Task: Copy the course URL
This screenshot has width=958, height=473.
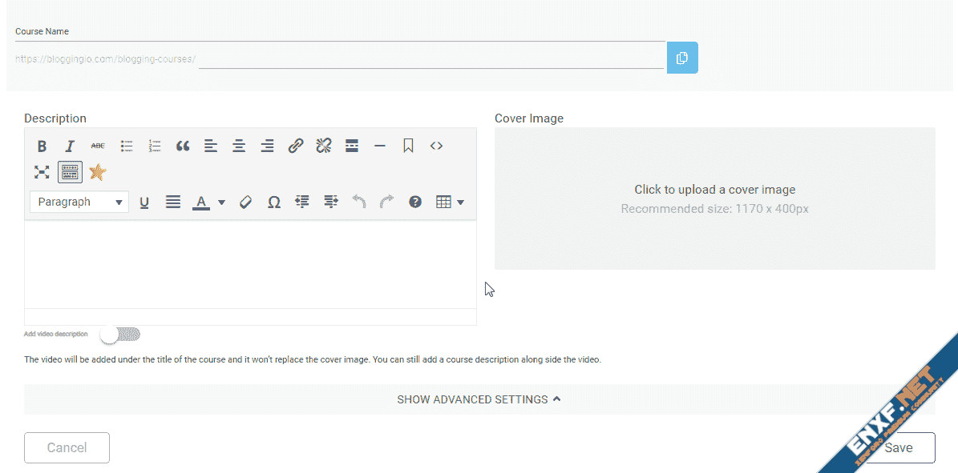Action: 682,58
